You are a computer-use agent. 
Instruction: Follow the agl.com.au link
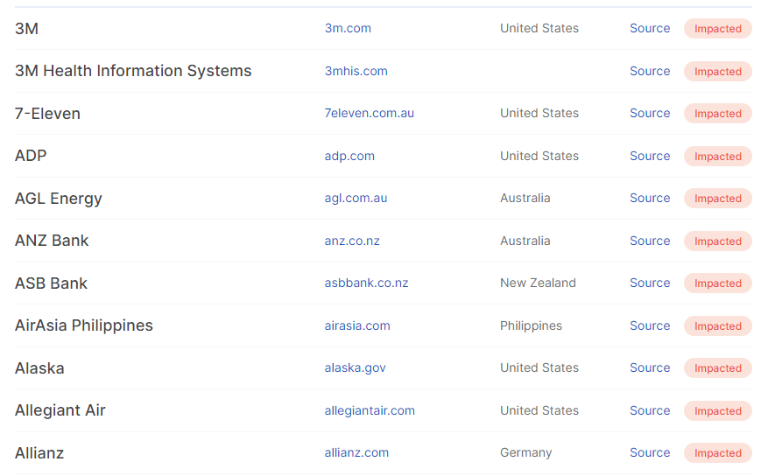click(356, 198)
